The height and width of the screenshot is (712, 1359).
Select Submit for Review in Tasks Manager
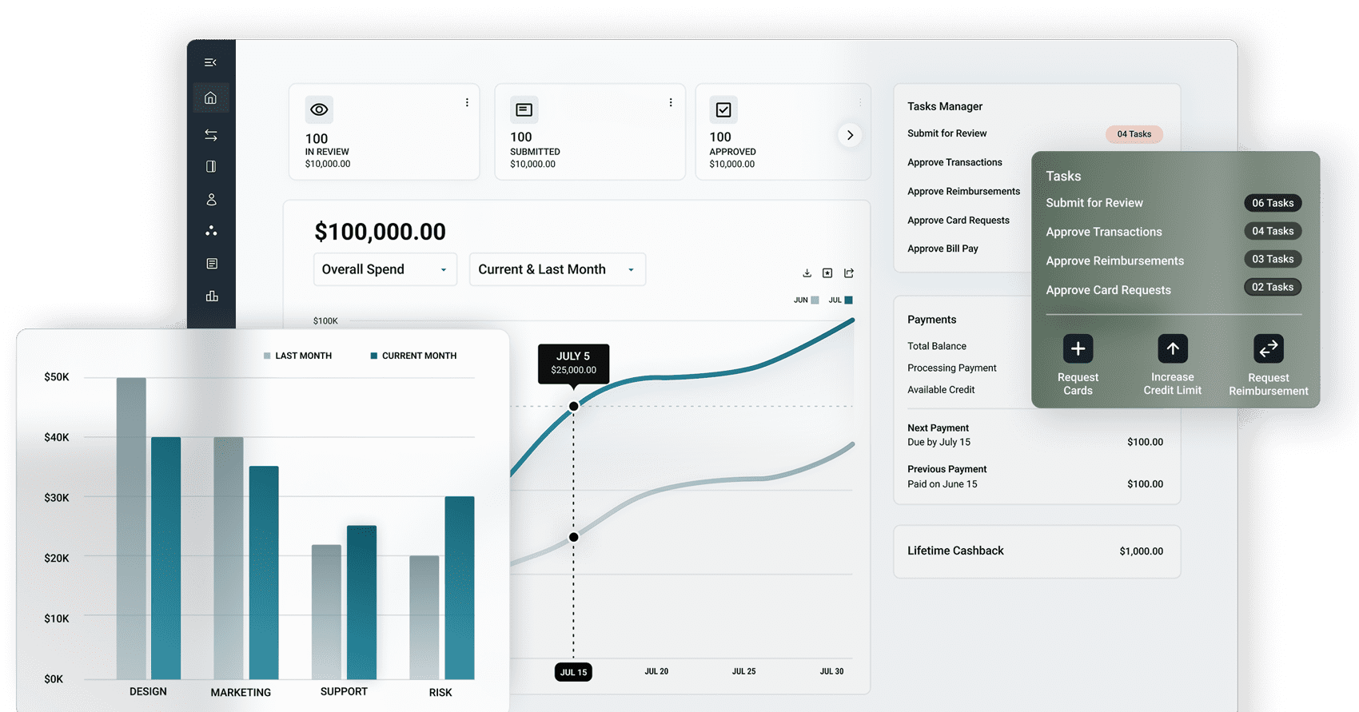click(947, 133)
